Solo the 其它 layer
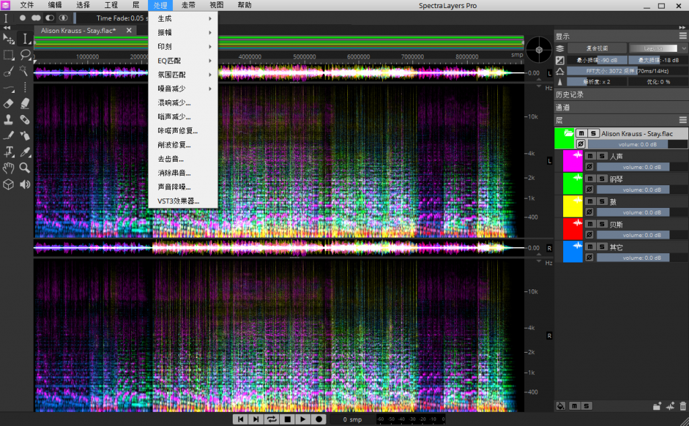The width and height of the screenshot is (689, 426). click(602, 247)
